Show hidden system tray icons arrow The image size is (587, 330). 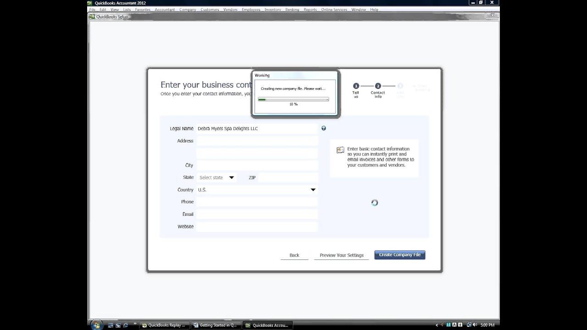[x=437, y=325]
